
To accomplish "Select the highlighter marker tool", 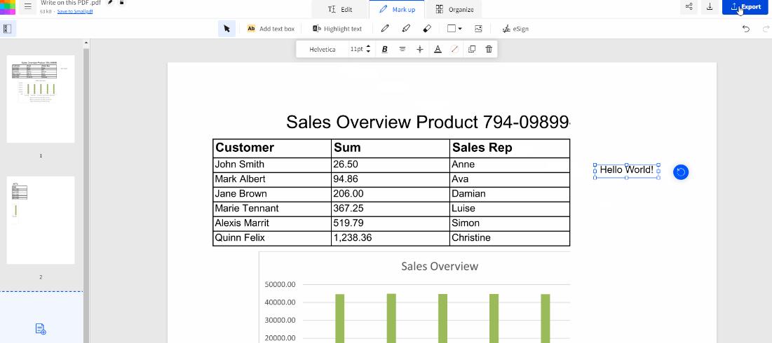I will [406, 29].
